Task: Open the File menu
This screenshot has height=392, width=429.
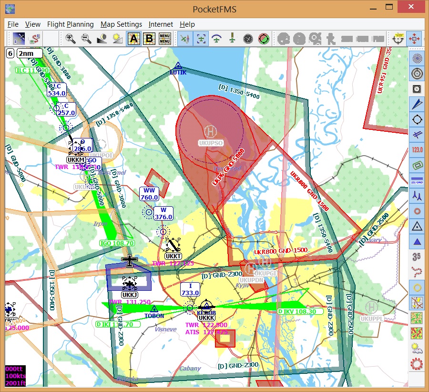Action: (13, 24)
